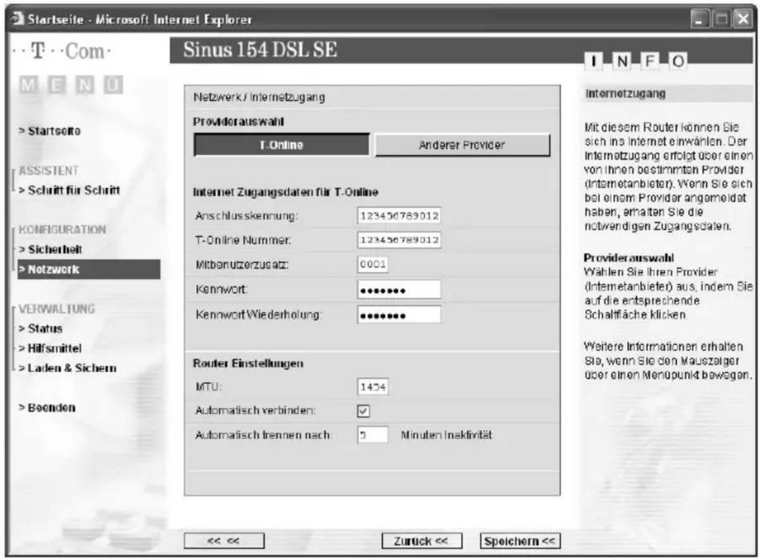
Task: Open Laden & Sichern menu entry
Action: coord(66,368)
